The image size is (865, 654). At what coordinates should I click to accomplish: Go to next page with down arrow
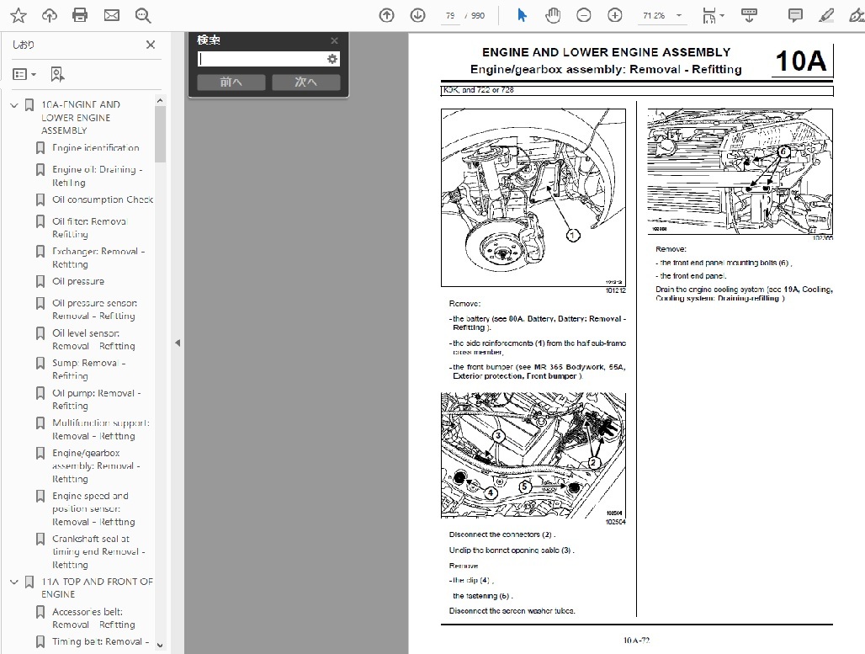pos(417,15)
